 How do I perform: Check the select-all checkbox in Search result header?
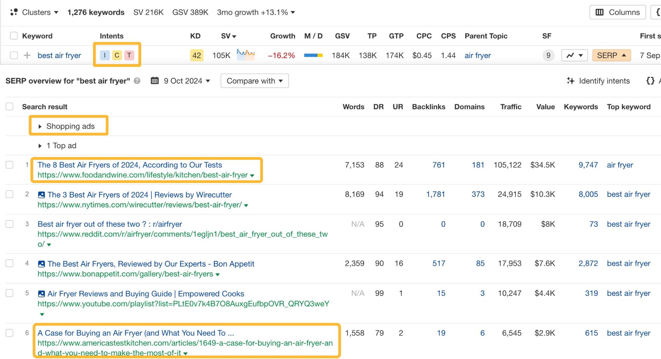[x=9, y=106]
